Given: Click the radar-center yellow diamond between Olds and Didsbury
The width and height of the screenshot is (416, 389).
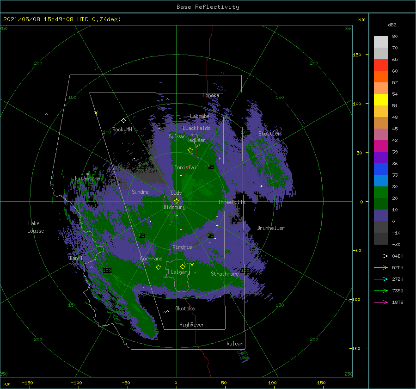Looking at the screenshot, I should [177, 201].
